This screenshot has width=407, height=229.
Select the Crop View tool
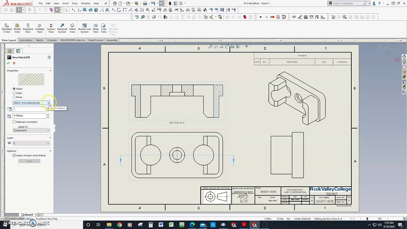103,28
